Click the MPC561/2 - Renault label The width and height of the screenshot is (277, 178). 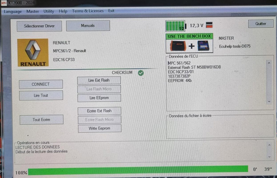[70, 51]
